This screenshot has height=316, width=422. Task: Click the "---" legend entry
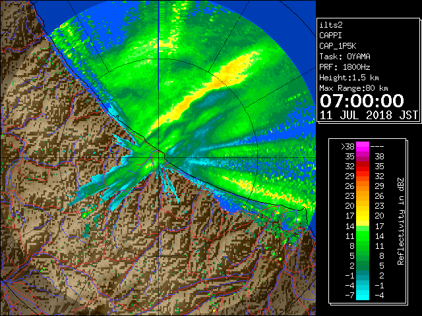click(x=377, y=147)
